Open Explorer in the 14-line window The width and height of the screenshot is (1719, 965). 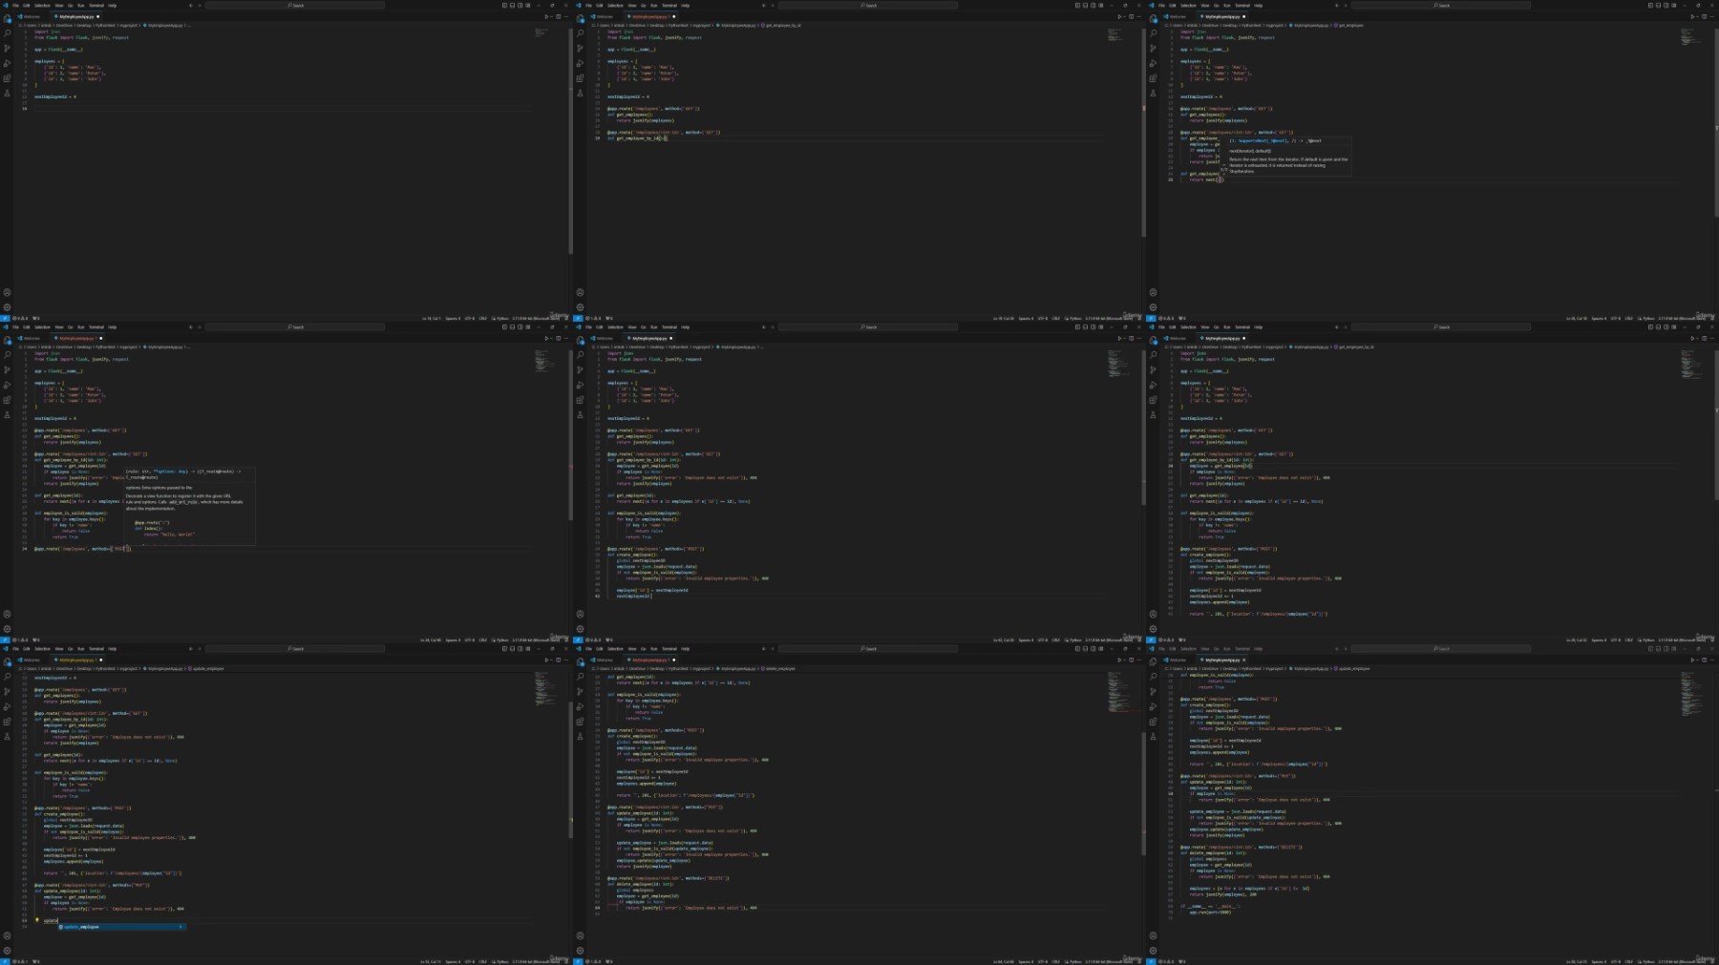pos(7,19)
